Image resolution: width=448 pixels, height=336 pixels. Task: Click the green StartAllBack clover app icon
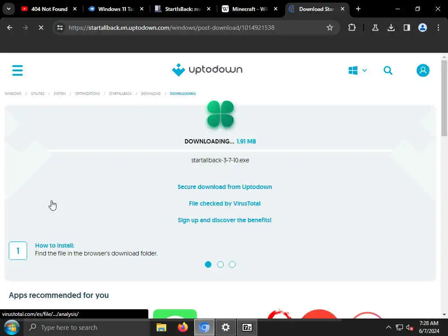220,114
